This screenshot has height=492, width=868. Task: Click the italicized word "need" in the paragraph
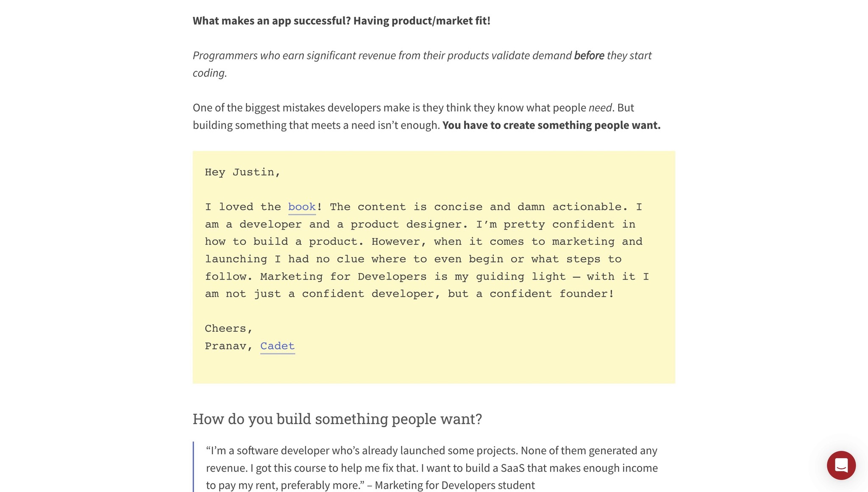(x=601, y=107)
